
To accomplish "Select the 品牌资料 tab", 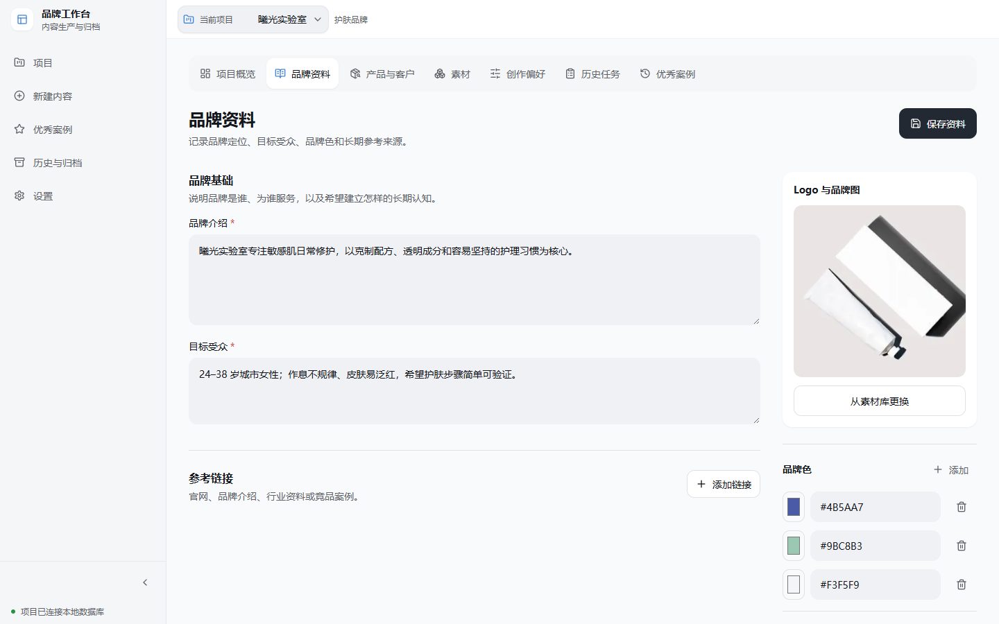I will [x=302, y=73].
